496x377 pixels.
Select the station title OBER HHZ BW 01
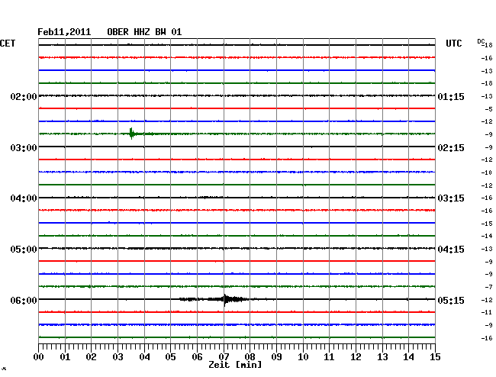click(x=144, y=32)
